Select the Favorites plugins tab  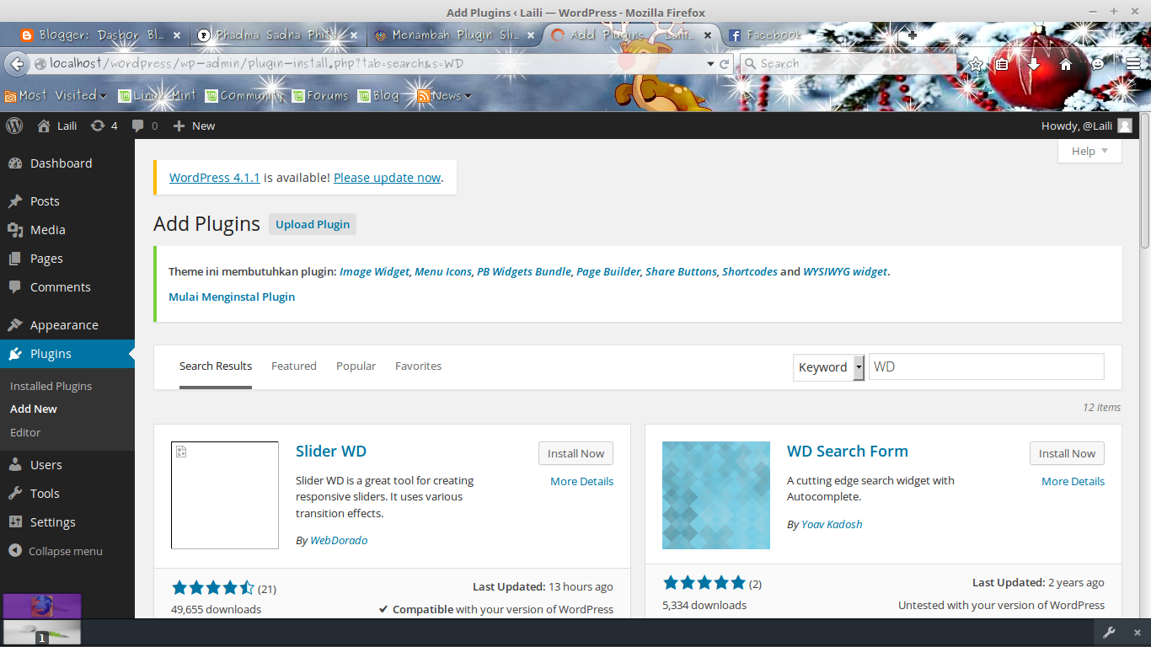(418, 366)
